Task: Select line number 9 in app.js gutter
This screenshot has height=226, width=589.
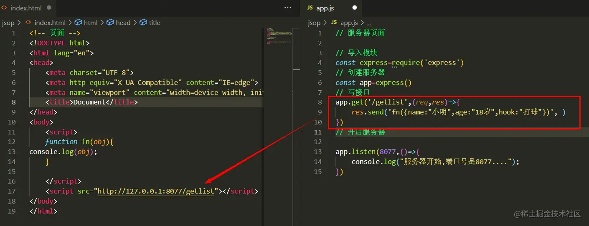Action: coord(320,112)
